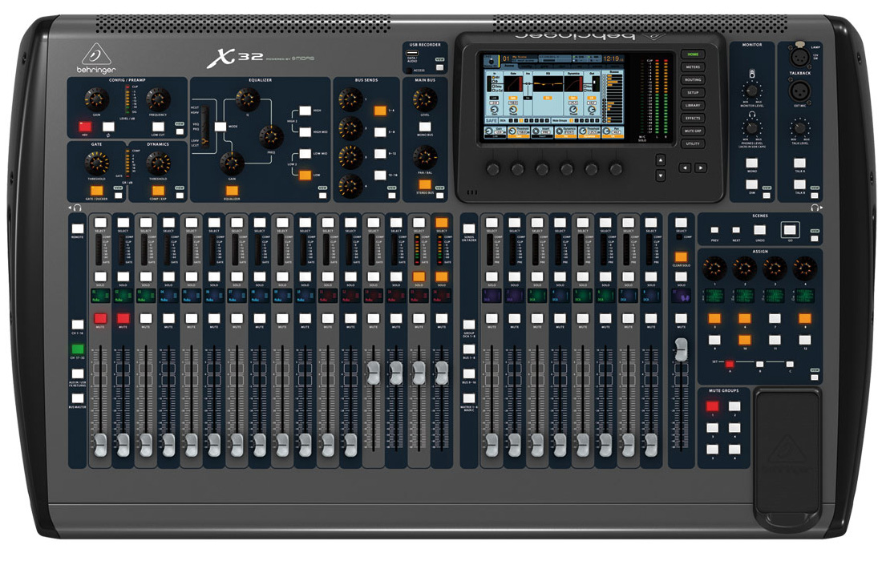Screen dimensions: 882x561
Task: Choose the 9–12 bus sends bank button
Action: (x=380, y=153)
